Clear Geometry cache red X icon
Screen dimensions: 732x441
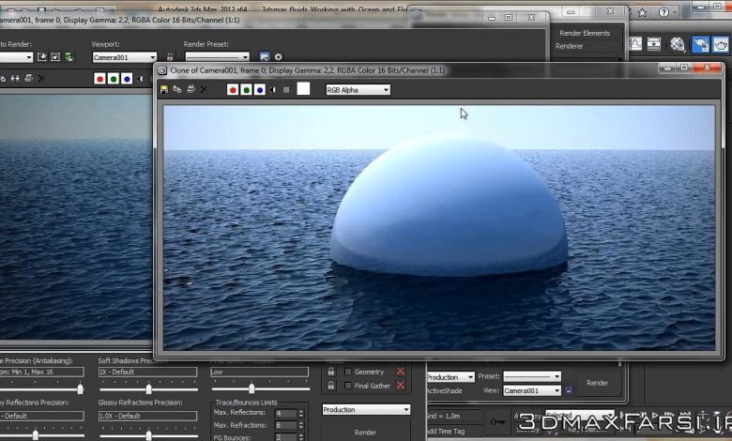(401, 372)
